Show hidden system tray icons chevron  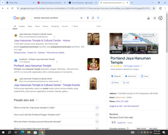click(x=138, y=132)
